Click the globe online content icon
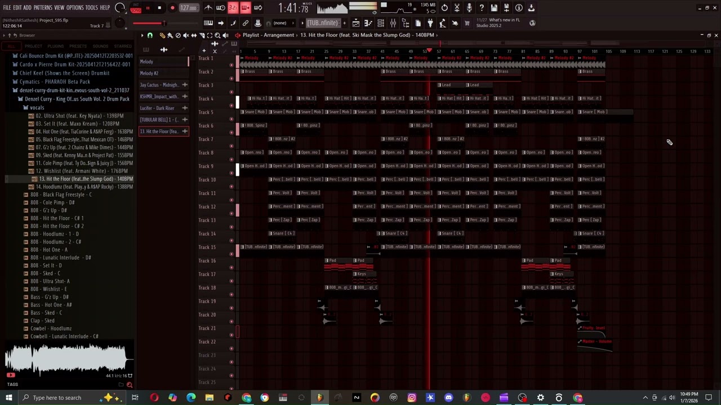The height and width of the screenshot is (405, 721). coord(532,23)
